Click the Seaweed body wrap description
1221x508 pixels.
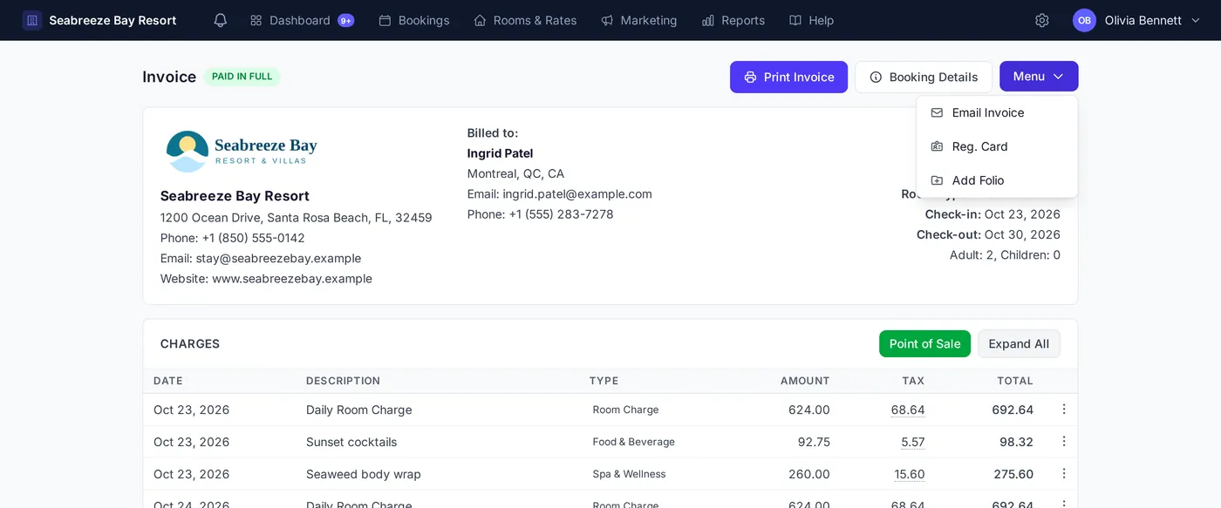click(x=364, y=474)
